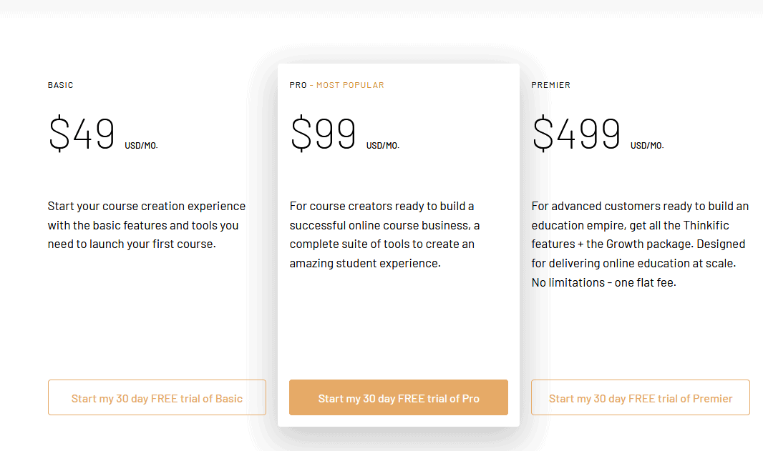Click 'need to launch your first course' line
The height and width of the screenshot is (451, 763).
pos(132,244)
